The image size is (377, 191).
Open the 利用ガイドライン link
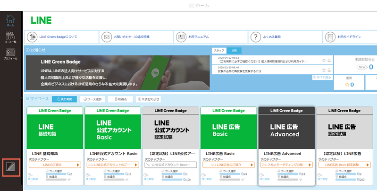coord(349,37)
